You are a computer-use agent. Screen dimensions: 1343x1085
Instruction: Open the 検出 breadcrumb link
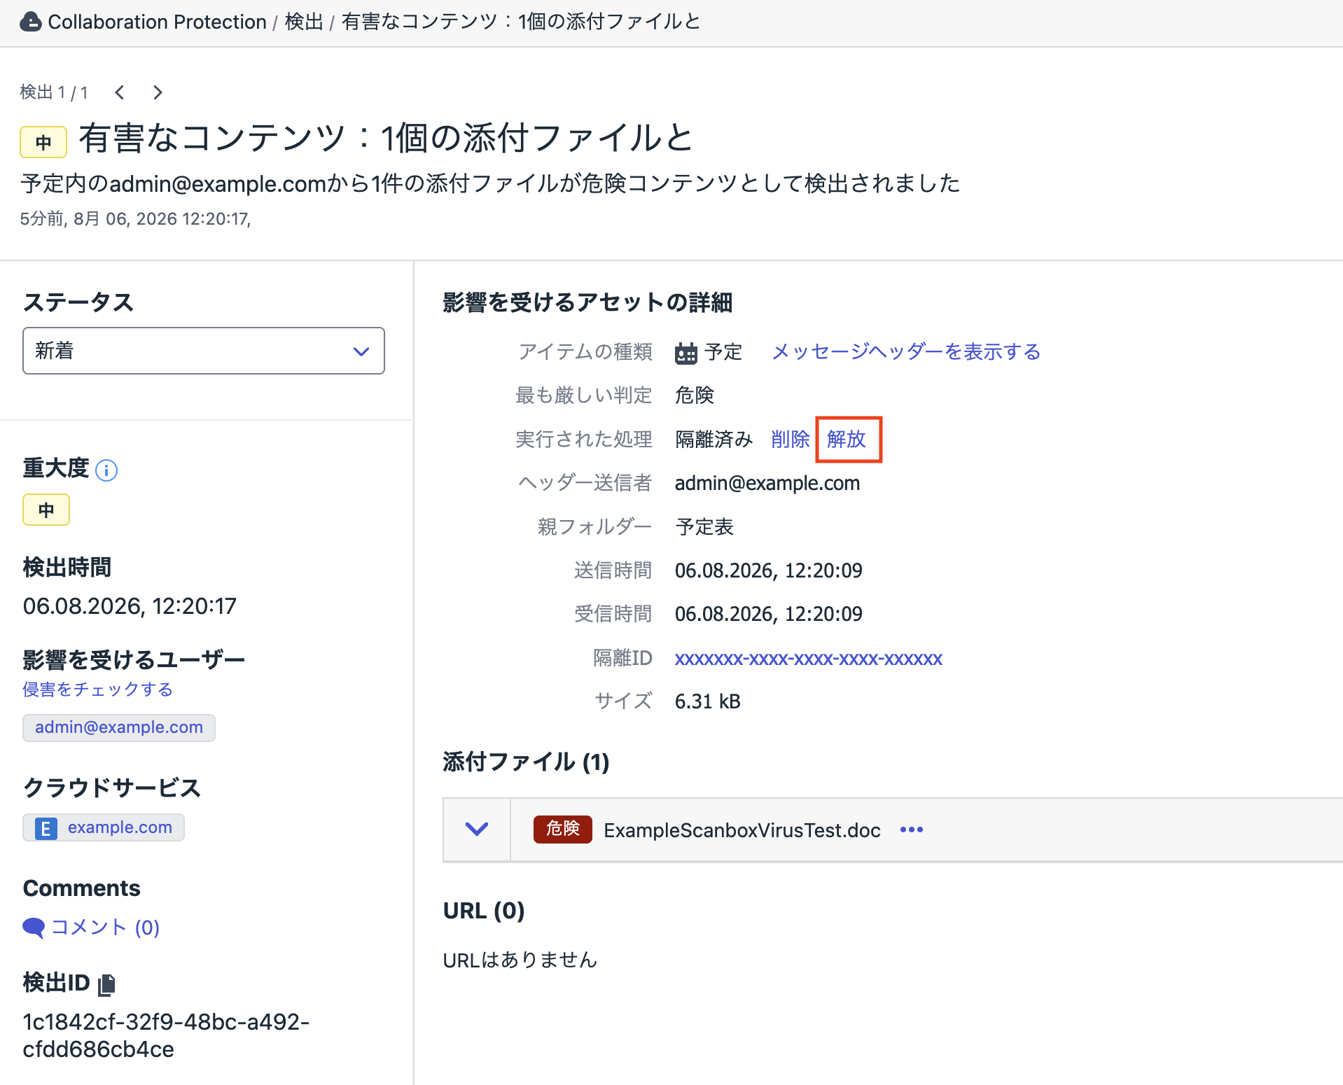pyautogui.click(x=304, y=22)
